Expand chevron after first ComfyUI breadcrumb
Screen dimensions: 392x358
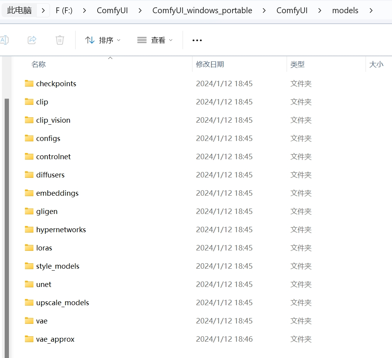[x=140, y=10]
